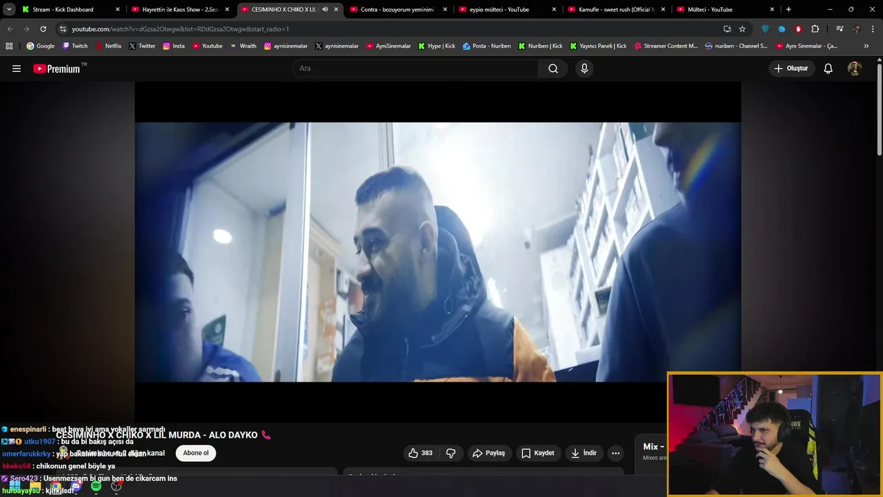Screen dimensions: 883x497
Task: Open the Extensions puzzle menu
Action: [x=815, y=29]
